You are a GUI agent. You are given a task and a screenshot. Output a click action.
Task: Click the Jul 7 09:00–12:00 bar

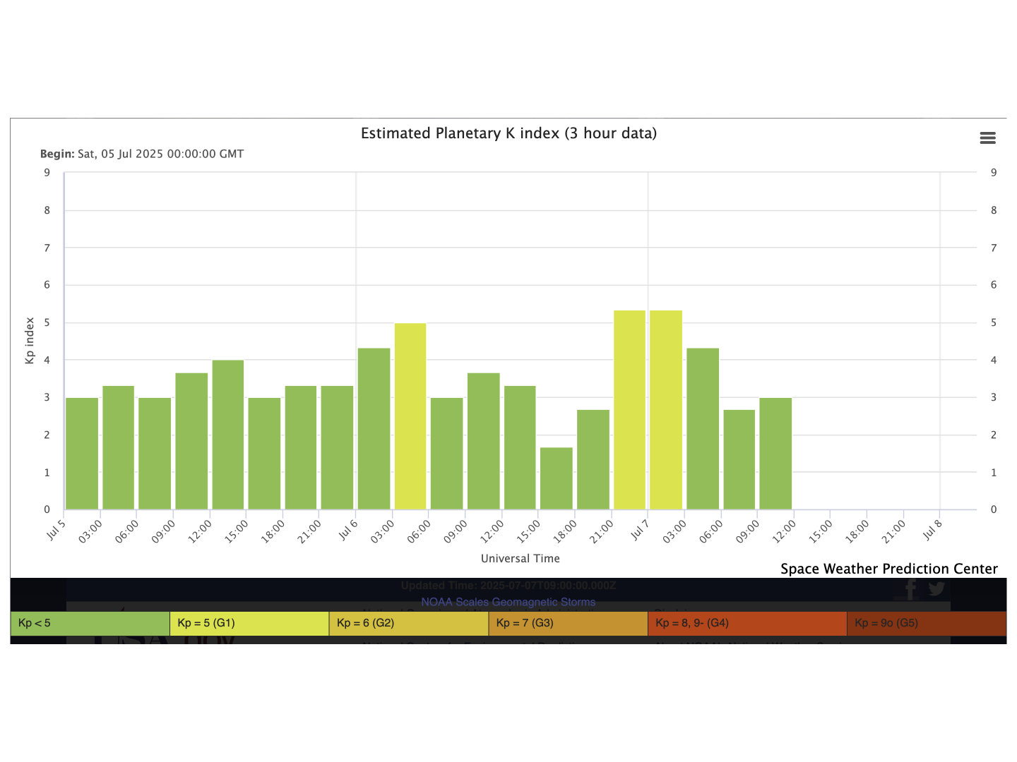(x=775, y=454)
